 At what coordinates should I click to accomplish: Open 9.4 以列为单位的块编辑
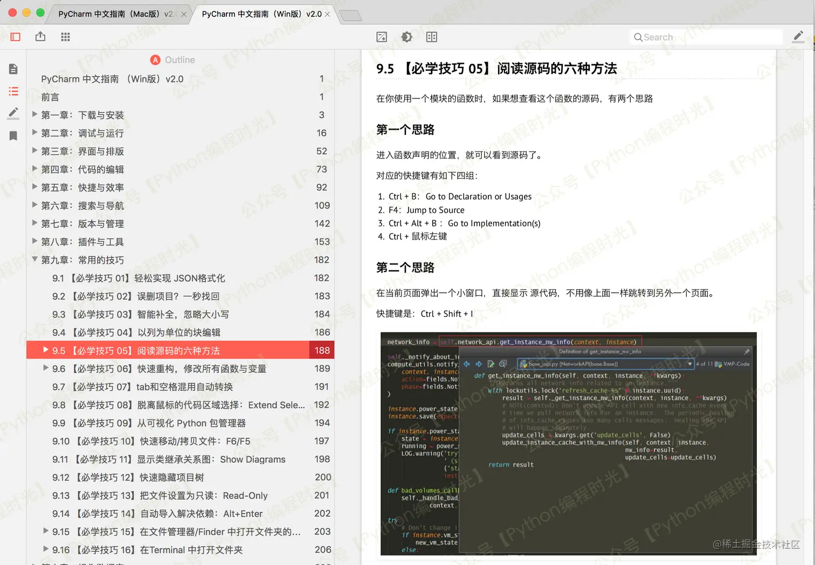click(x=181, y=332)
